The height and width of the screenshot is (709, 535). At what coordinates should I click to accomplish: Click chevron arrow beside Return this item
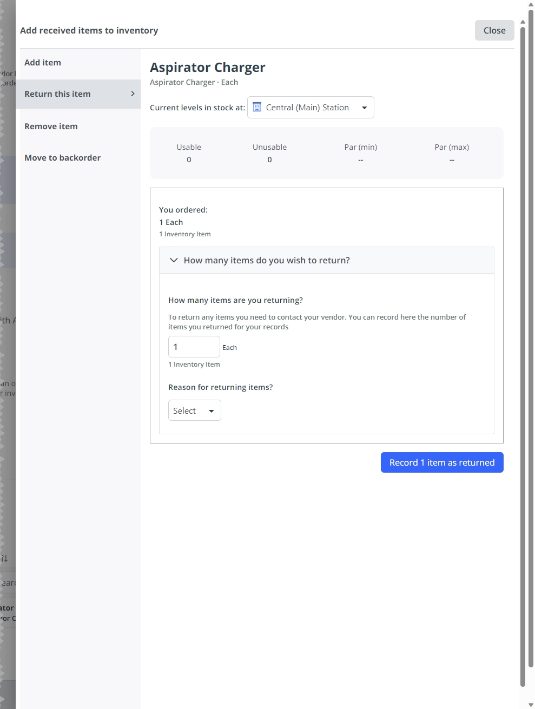click(133, 94)
